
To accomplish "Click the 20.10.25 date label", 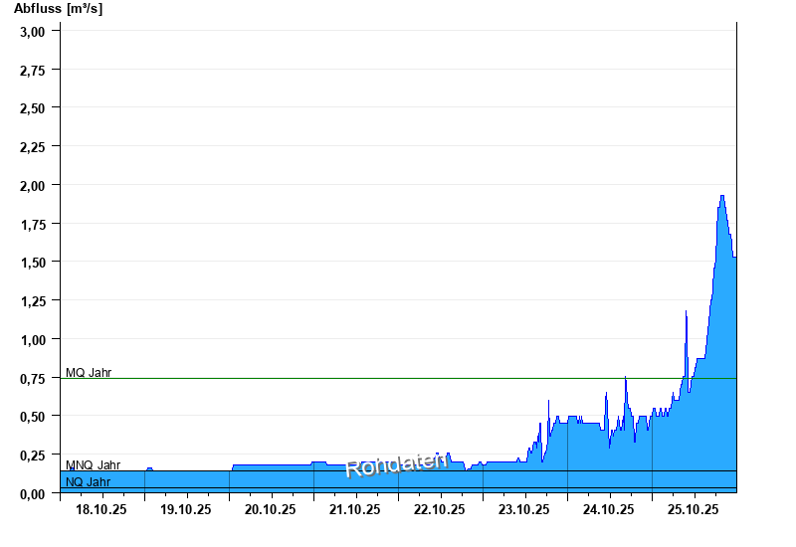I will pyautogui.click(x=270, y=509).
